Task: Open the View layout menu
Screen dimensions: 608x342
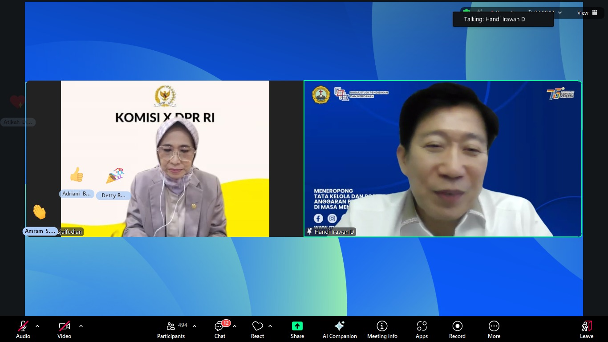Action: coord(588,13)
